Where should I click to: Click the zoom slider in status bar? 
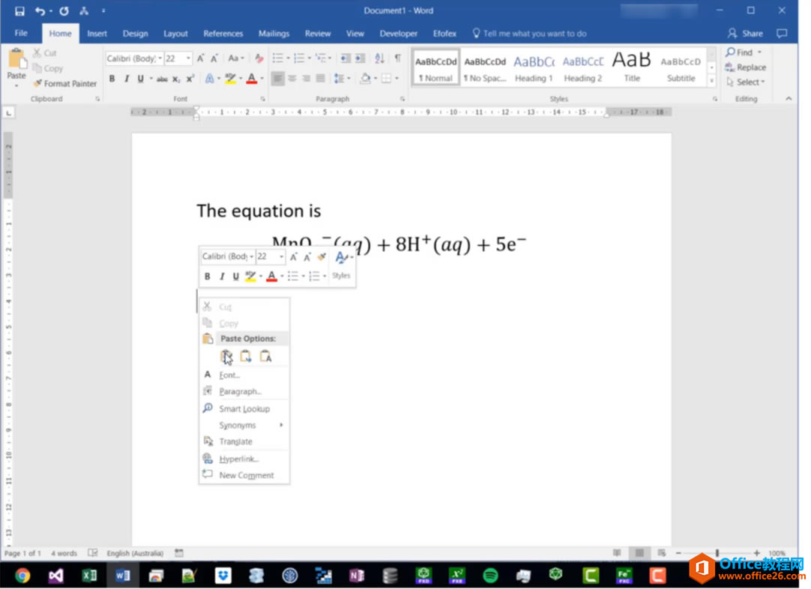click(717, 553)
